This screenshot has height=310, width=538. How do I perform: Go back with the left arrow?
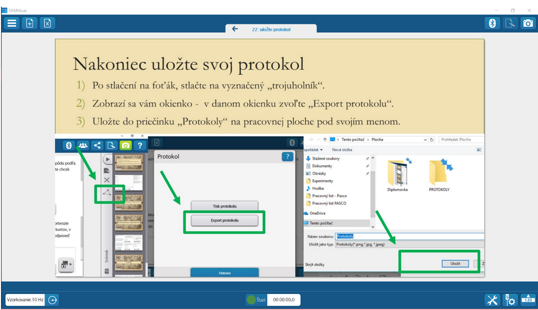(235, 29)
